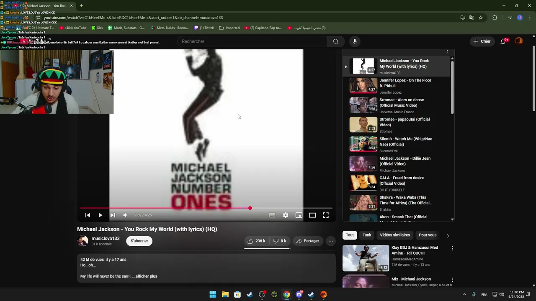
Task: Open the Kick bookmark
Action: (97, 28)
